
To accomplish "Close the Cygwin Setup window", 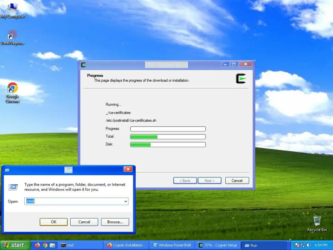I will tap(246, 64).
